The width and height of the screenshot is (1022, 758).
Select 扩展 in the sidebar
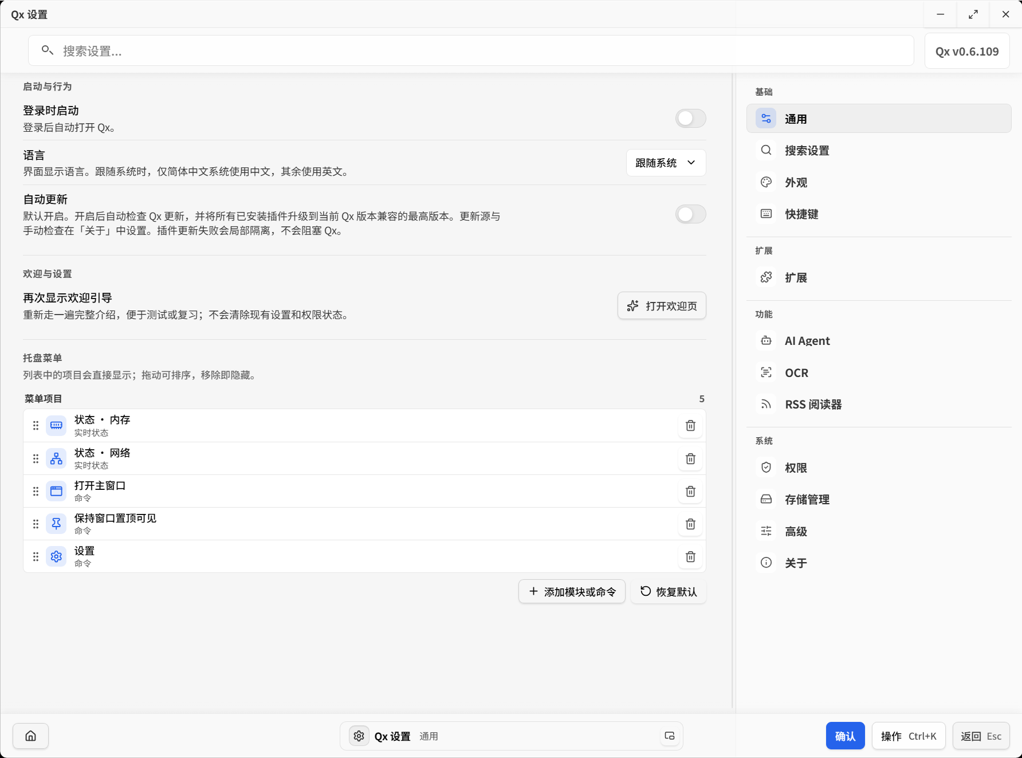click(x=879, y=278)
